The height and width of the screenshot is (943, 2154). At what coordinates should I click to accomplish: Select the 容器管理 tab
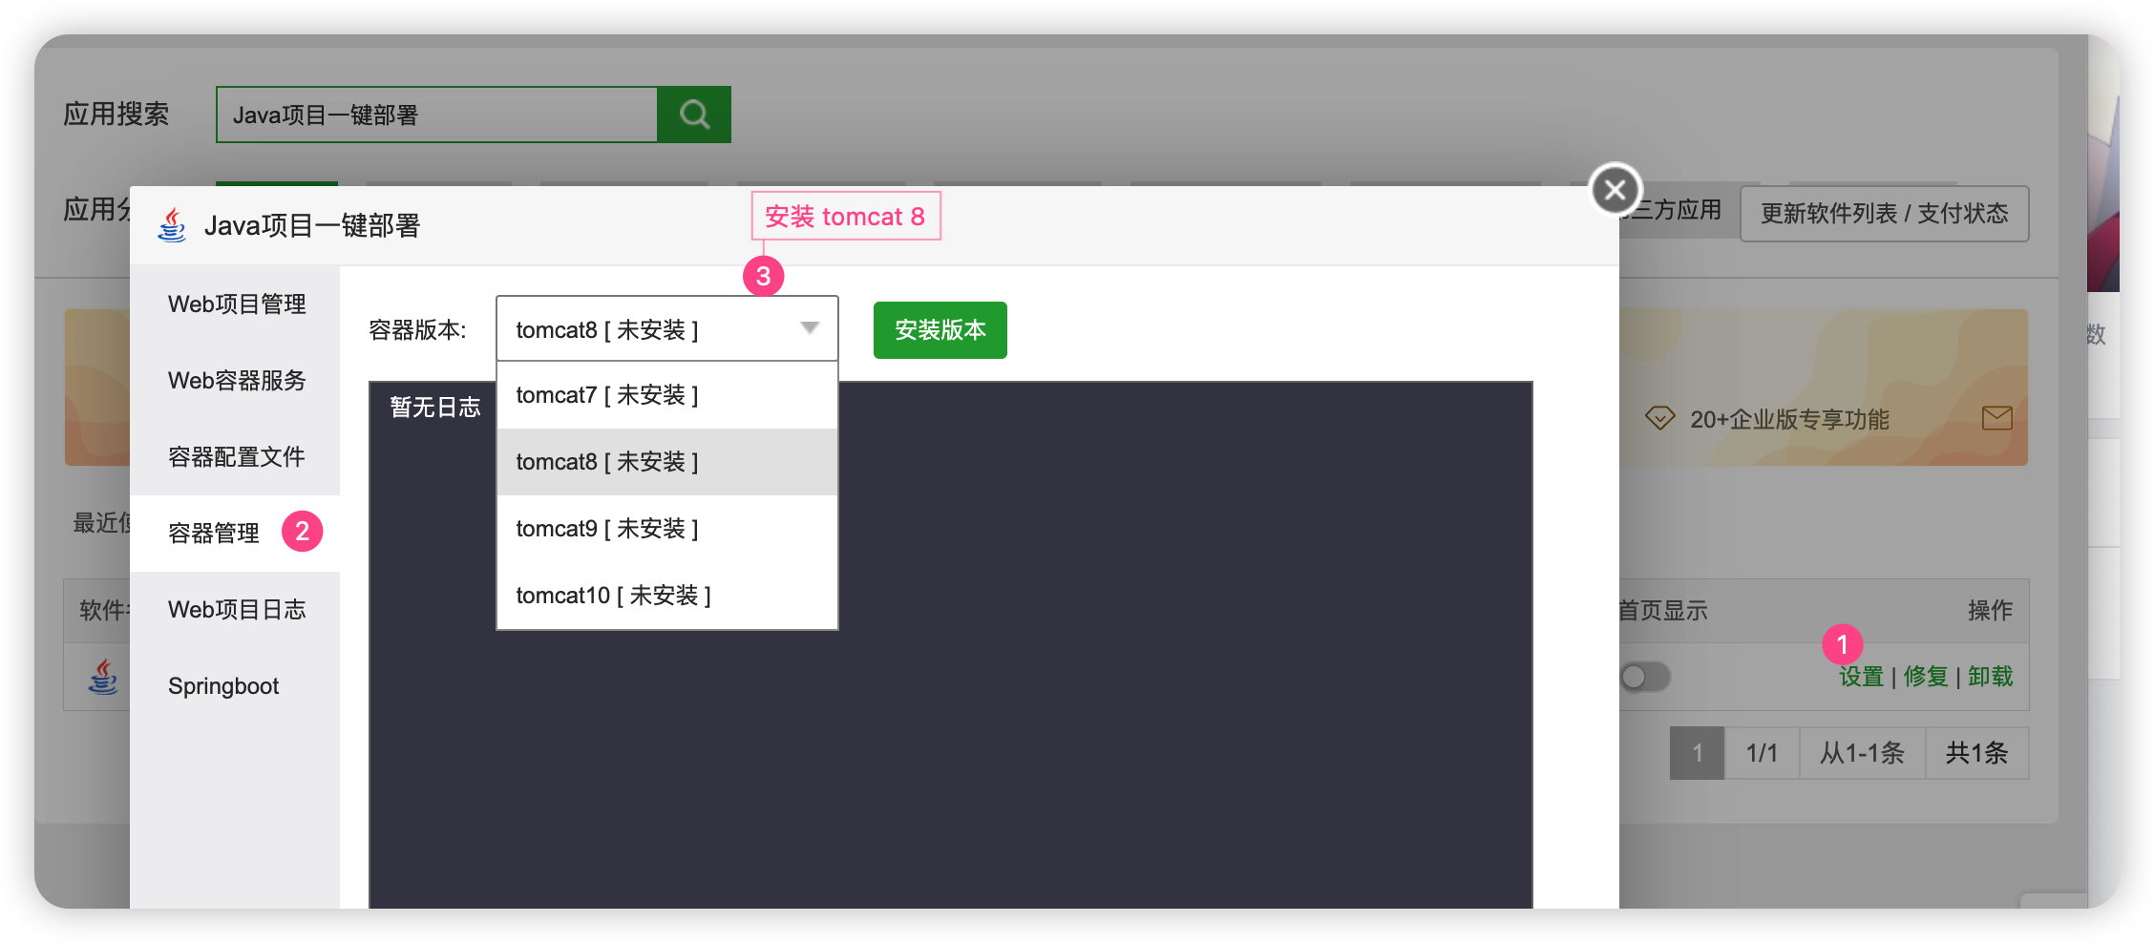(x=235, y=533)
